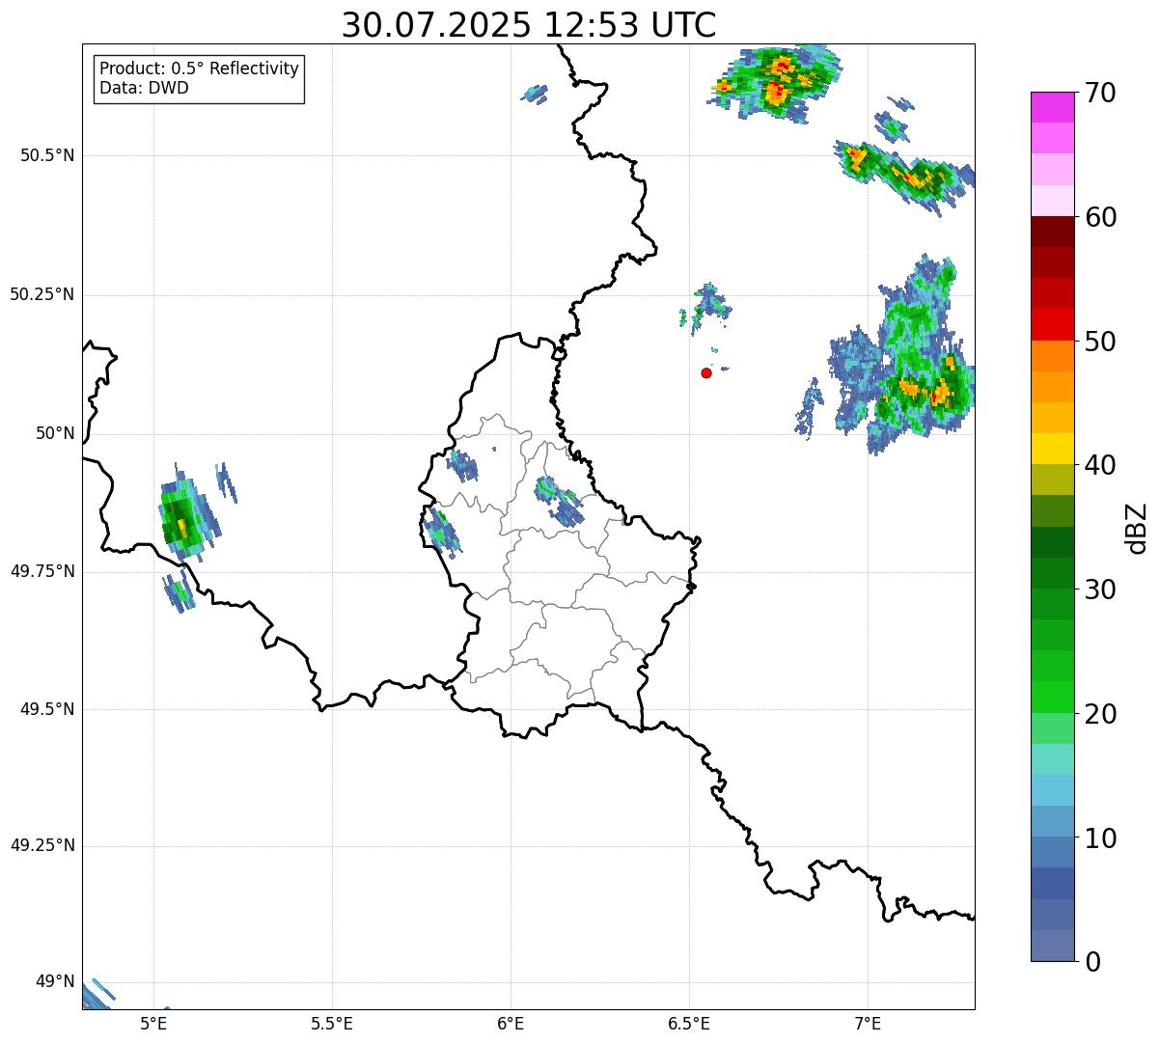This screenshot has height=1043, width=1160.
Task: Click the longitude label 6.5°E
Action: coord(689,1024)
